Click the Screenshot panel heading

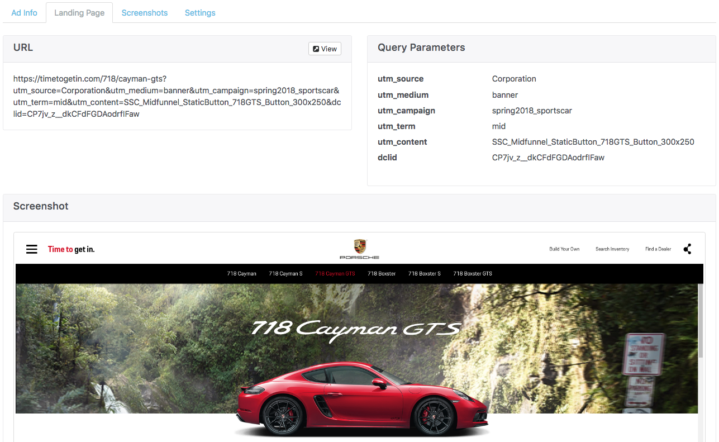click(41, 206)
